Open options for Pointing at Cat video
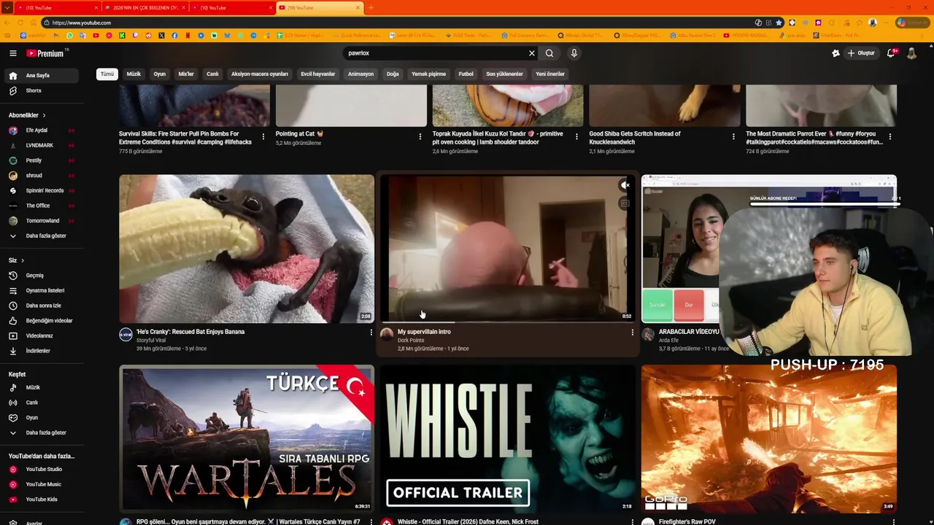This screenshot has width=934, height=525. (420, 136)
